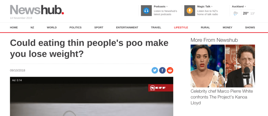The image size is (268, 116).
Task: Select Entertainment in navigation bar
Action: 127,27
